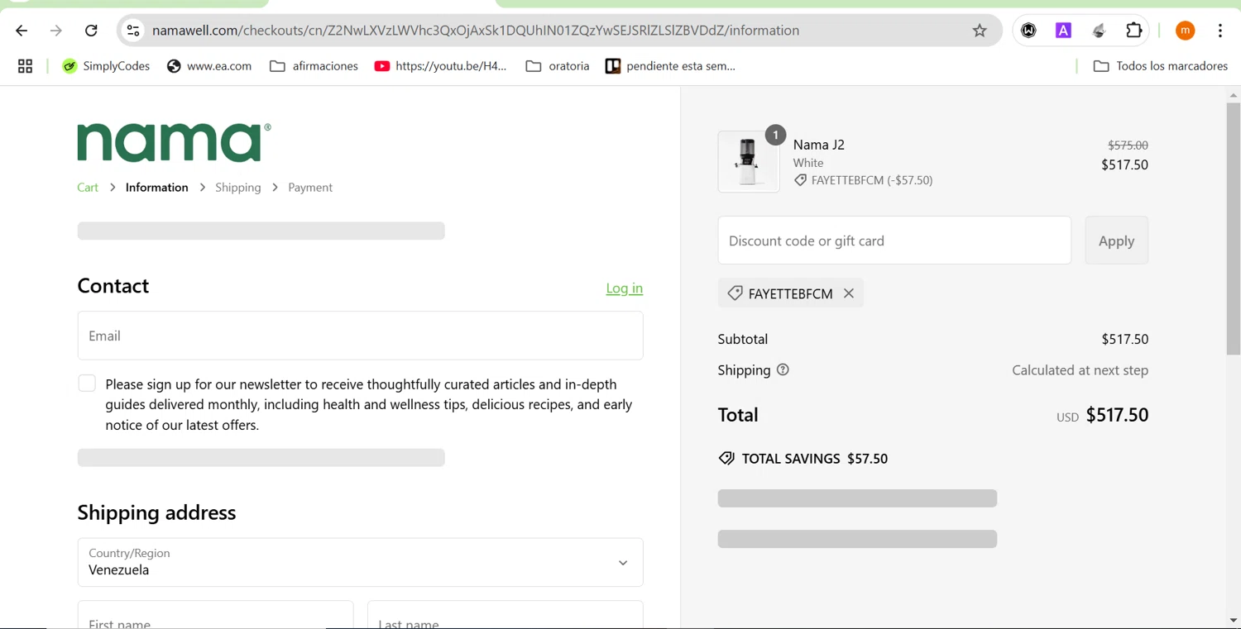Image resolution: width=1241 pixels, height=629 pixels.
Task: Click the scrollbar down arrow
Action: coord(1234,620)
